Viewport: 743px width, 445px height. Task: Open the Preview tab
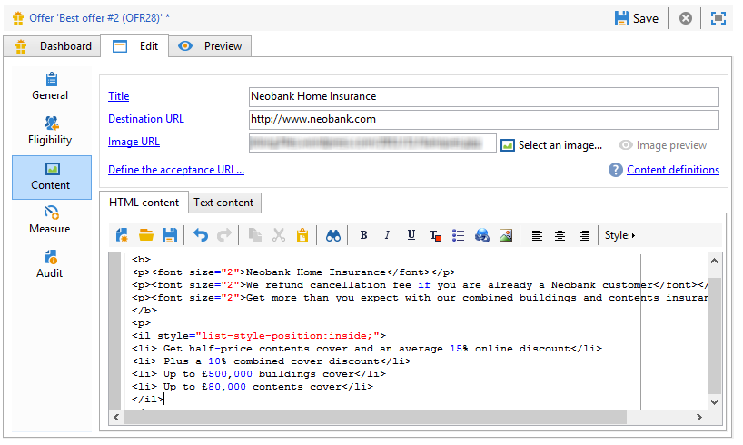tap(210, 46)
